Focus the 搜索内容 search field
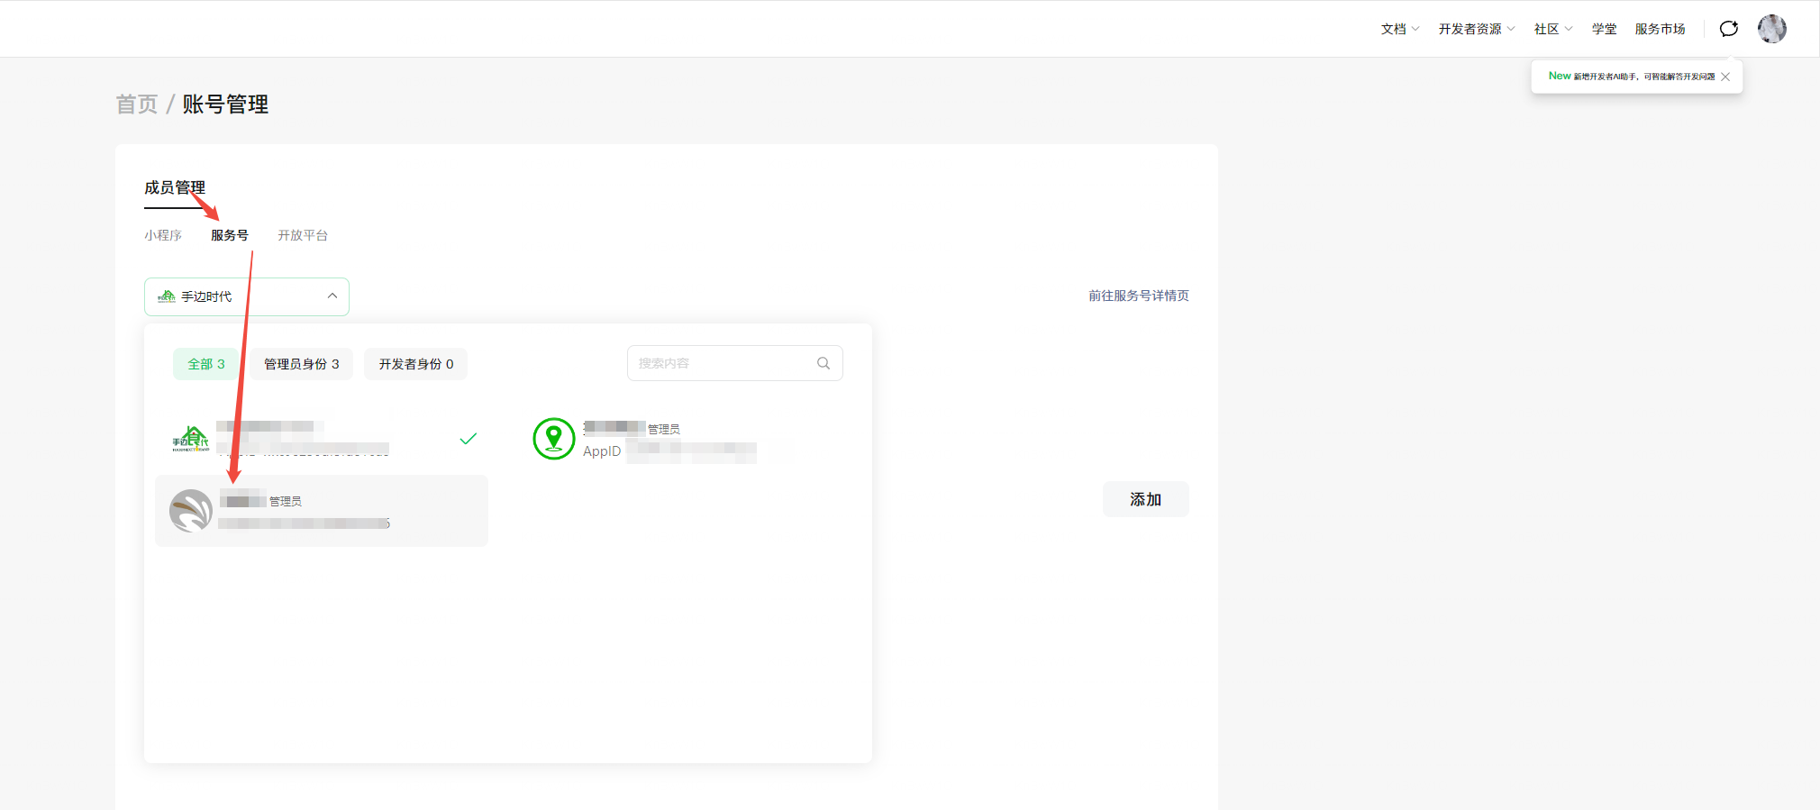The image size is (1820, 810). (x=721, y=363)
